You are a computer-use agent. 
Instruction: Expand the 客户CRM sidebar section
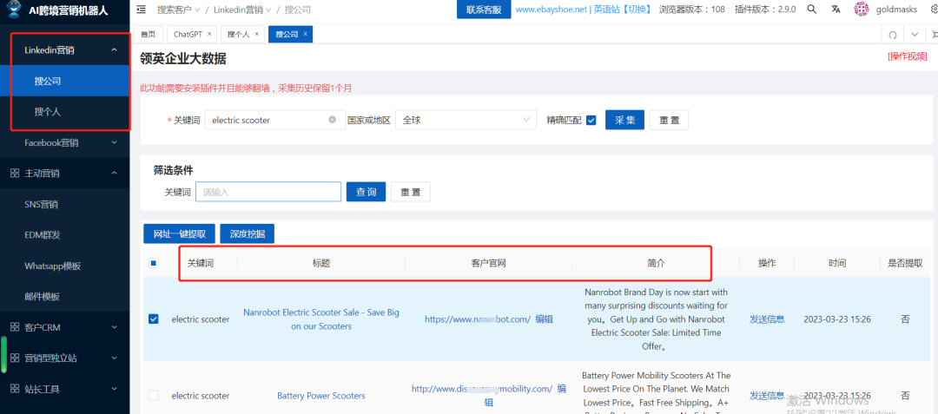coord(64,327)
